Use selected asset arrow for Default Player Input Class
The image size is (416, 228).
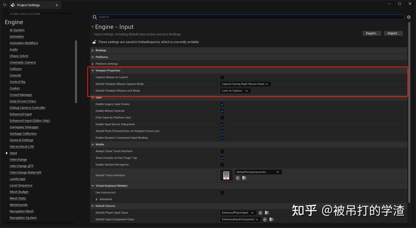[x=261, y=213]
